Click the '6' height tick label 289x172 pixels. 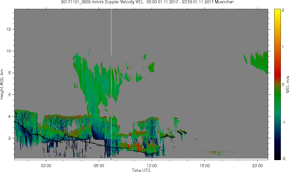[10, 95]
